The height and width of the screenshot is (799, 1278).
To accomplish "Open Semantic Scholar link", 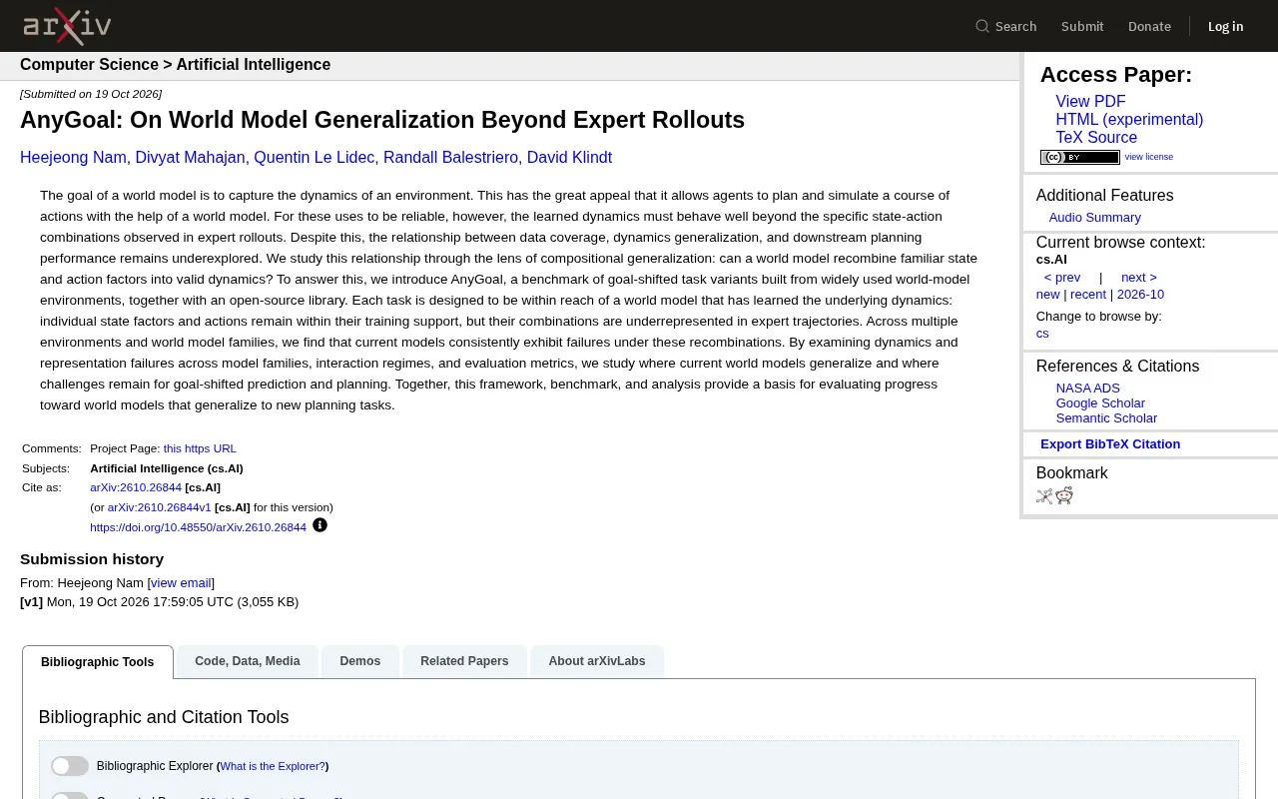I will 1106,418.
